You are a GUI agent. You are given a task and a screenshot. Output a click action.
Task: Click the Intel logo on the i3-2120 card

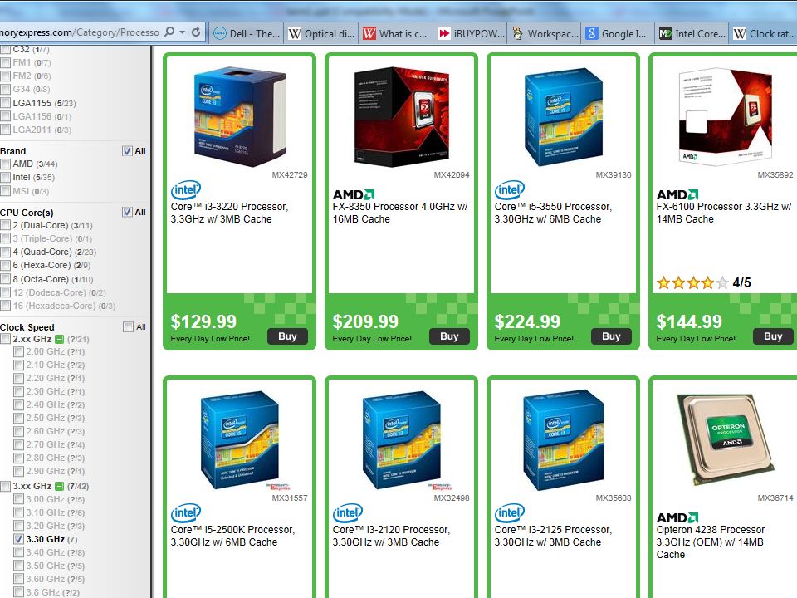(x=348, y=513)
